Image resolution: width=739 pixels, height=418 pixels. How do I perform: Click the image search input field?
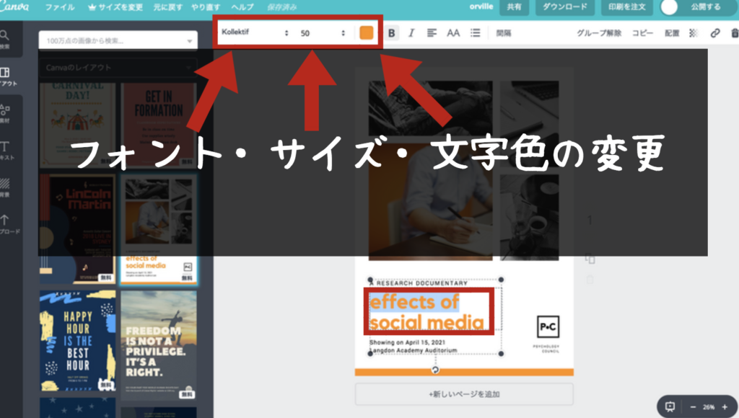click(x=118, y=41)
